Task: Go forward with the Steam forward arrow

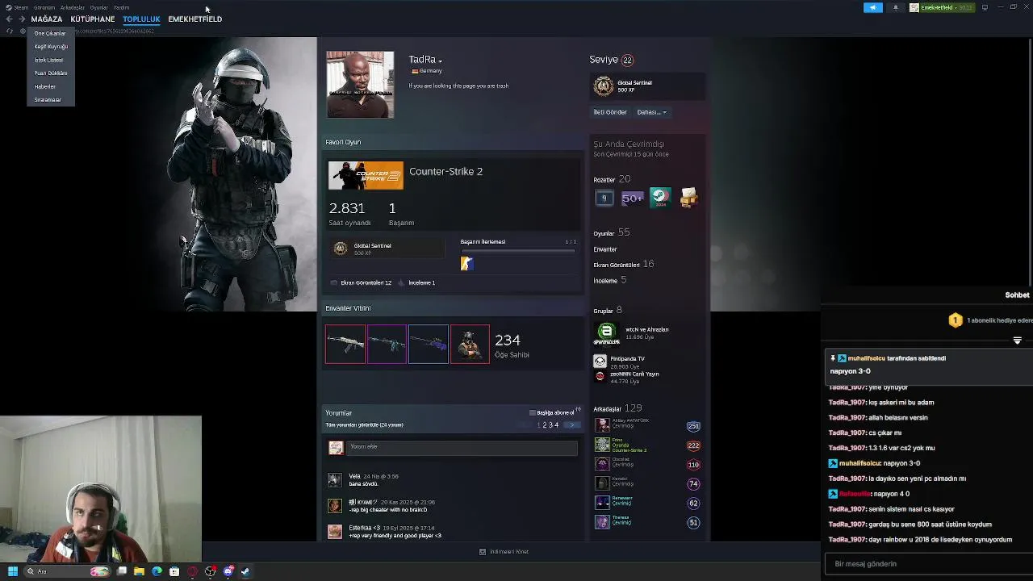Action: (x=22, y=19)
